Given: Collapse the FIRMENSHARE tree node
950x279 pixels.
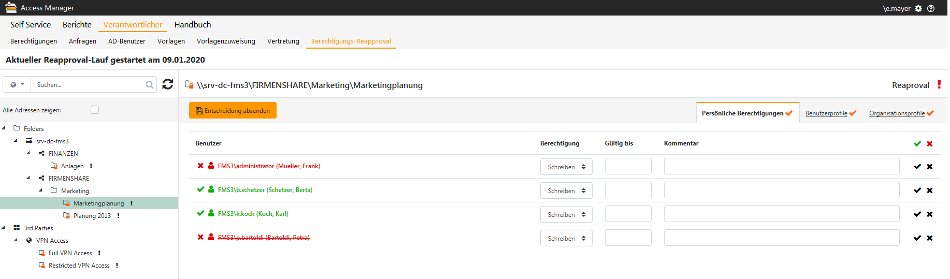Looking at the screenshot, I should pos(28,178).
